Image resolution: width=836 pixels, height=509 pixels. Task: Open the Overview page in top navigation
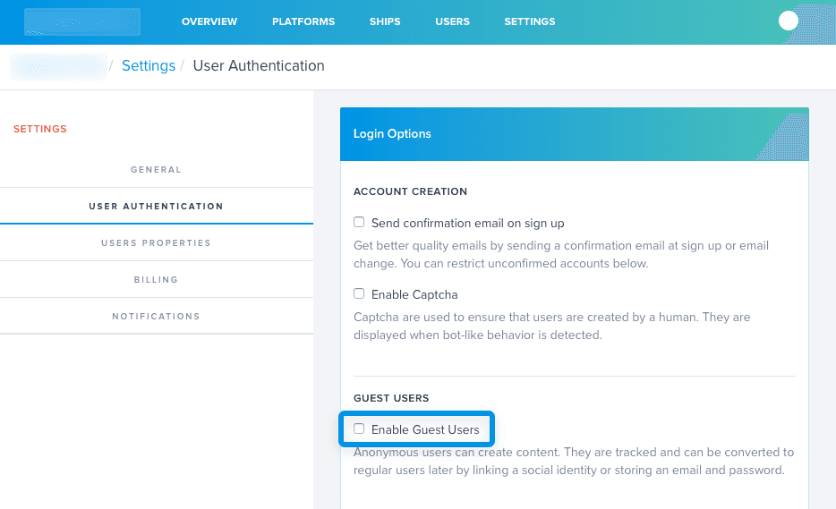tap(209, 21)
